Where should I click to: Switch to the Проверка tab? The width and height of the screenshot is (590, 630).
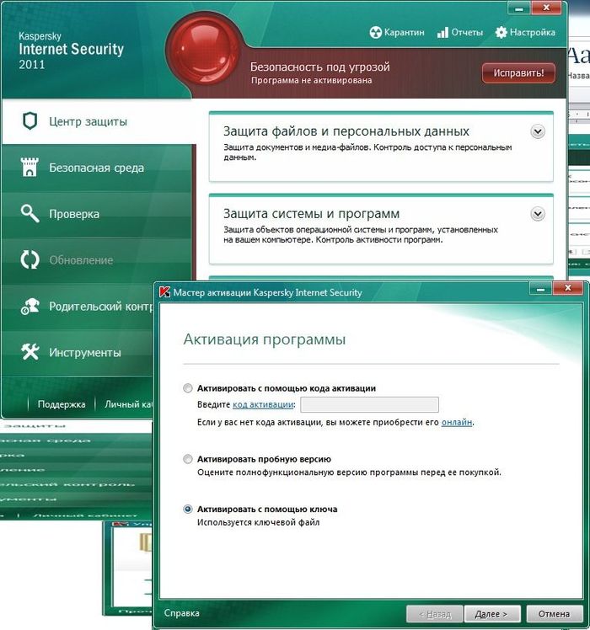coord(97,214)
